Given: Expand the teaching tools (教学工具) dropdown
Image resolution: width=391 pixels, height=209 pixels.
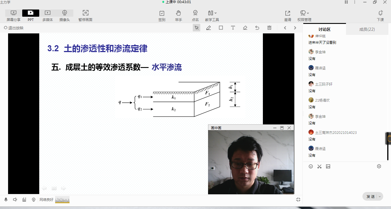Looking at the screenshot, I should (x=212, y=16).
